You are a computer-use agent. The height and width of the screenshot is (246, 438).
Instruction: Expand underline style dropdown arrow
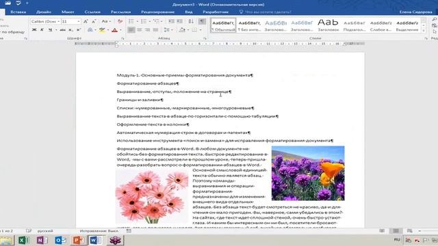[x=56, y=30]
